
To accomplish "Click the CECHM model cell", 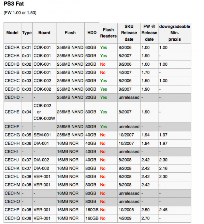I will [12, 185].
